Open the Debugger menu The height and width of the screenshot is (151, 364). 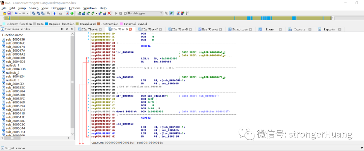coord(59,8)
